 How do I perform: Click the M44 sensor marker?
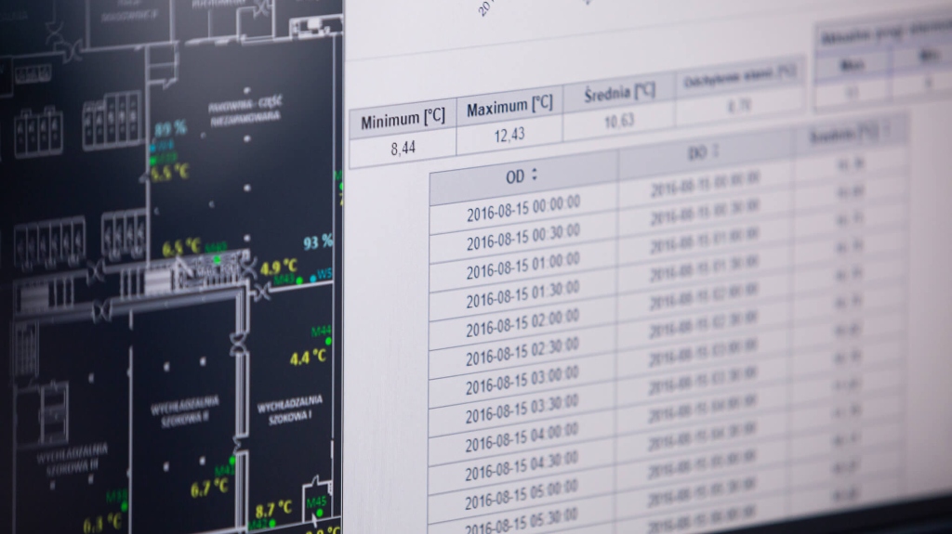(x=322, y=332)
